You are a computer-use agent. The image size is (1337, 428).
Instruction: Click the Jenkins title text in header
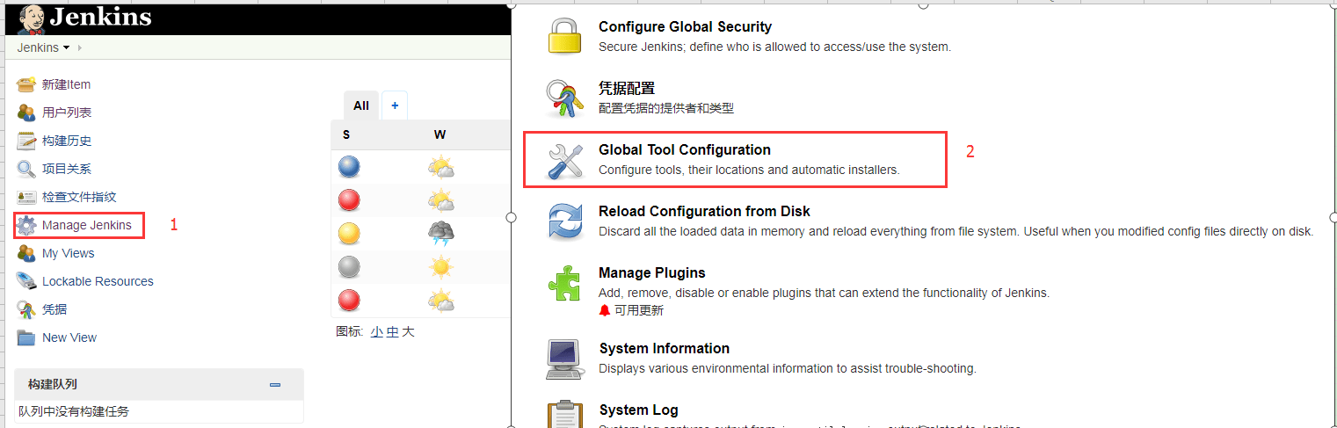click(100, 17)
